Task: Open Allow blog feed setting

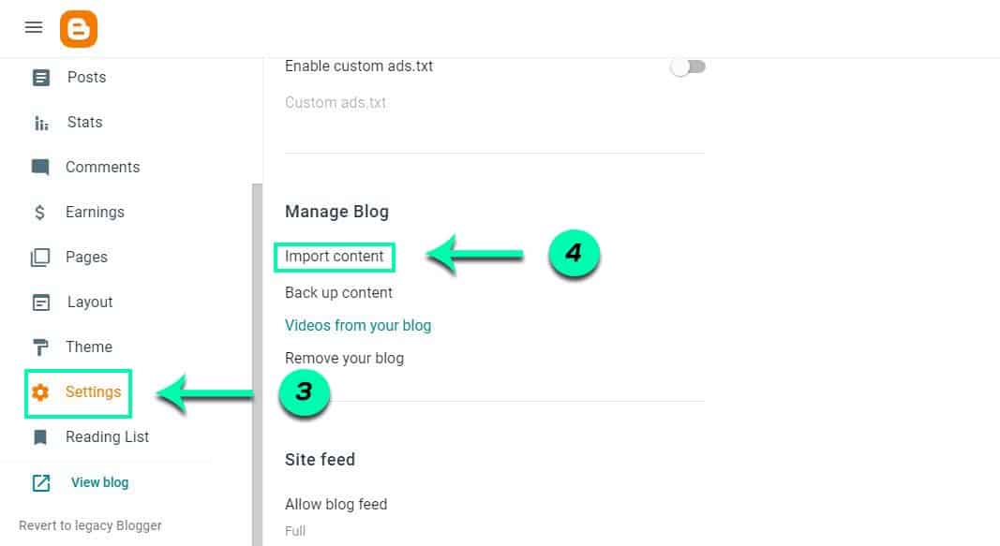Action: pyautogui.click(x=336, y=504)
